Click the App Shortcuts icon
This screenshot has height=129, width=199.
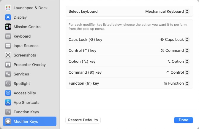click(8, 102)
